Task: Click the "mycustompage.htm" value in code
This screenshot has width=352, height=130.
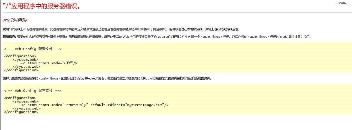Action: [x=144, y=105]
